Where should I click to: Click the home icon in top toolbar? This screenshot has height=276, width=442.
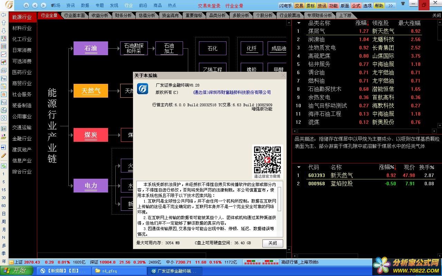pyautogui.click(x=26, y=5)
